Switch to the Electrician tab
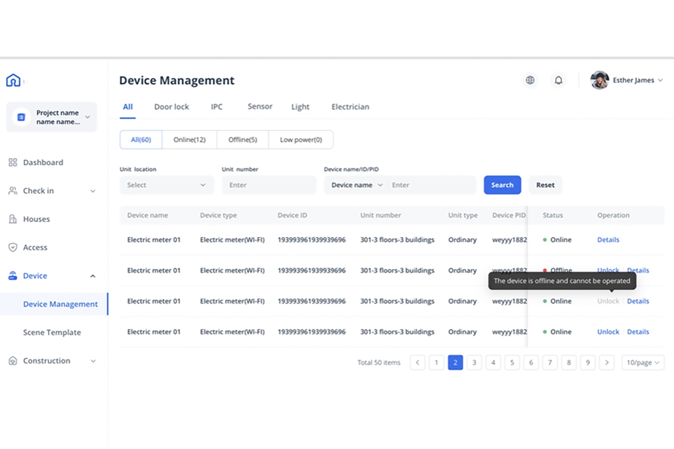 point(350,107)
